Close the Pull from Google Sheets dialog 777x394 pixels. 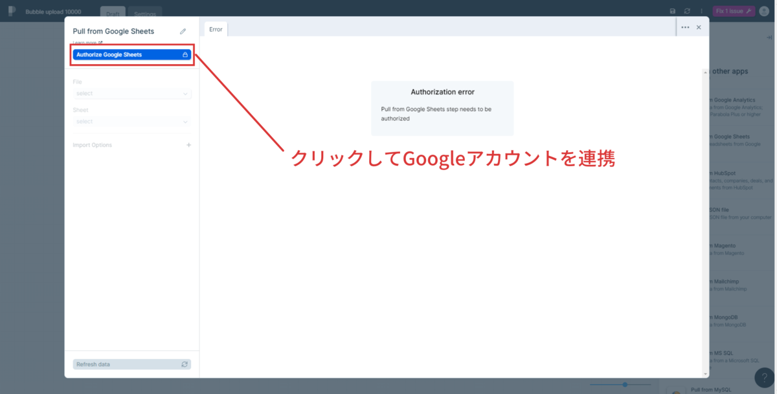tap(699, 27)
